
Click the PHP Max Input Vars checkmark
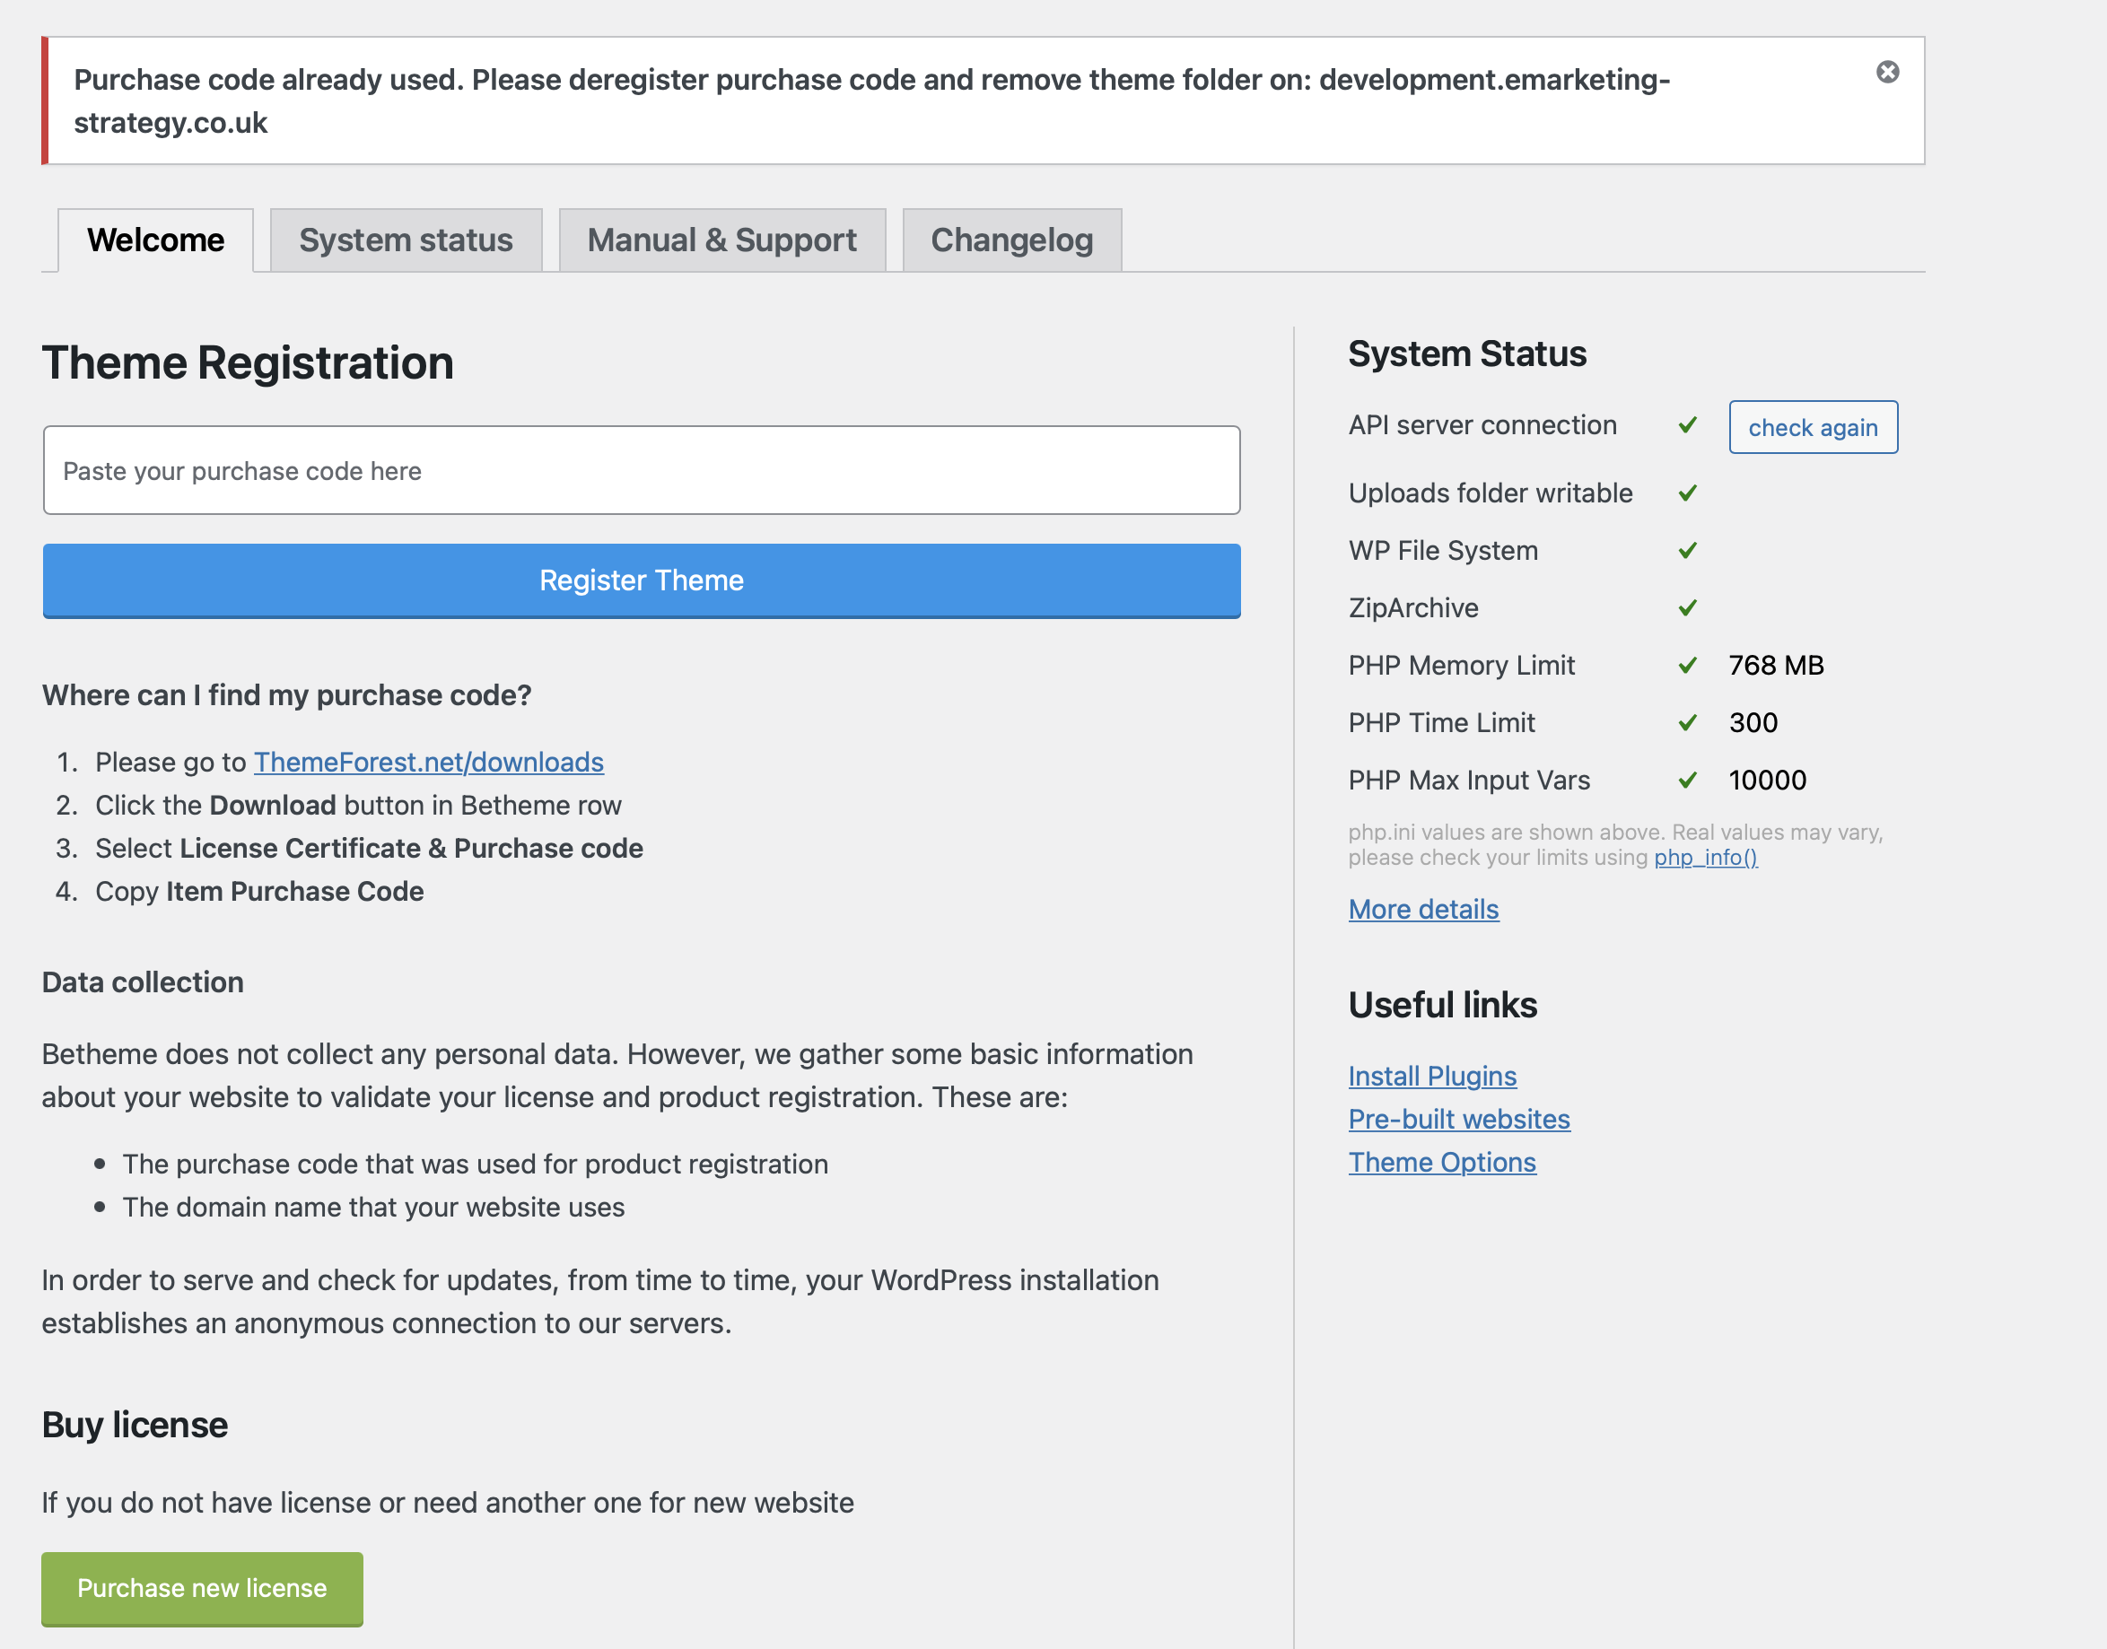[x=1687, y=780]
